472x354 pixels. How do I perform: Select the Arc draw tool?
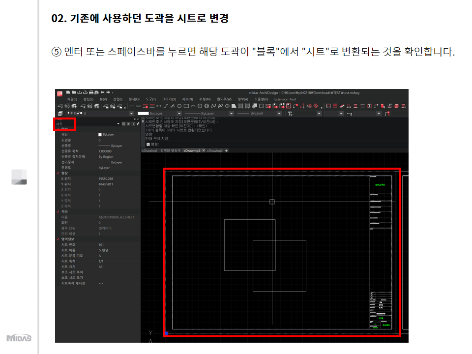pos(193,106)
